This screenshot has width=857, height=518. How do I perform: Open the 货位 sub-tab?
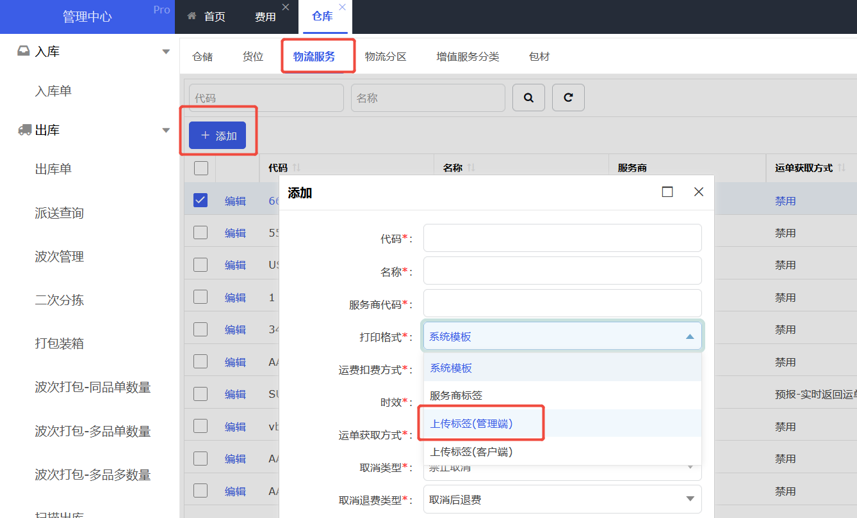pos(253,56)
